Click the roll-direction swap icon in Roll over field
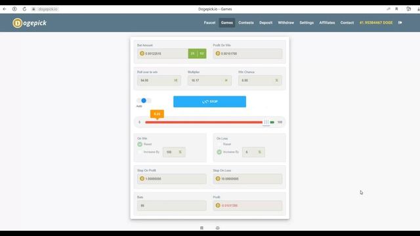The height and width of the screenshot is (236, 420). tap(176, 80)
